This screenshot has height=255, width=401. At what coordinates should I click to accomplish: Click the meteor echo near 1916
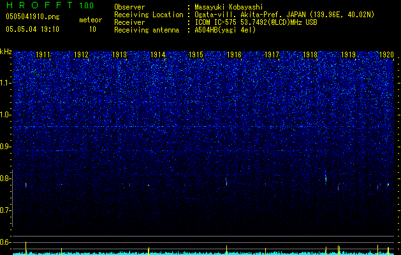click(x=226, y=182)
